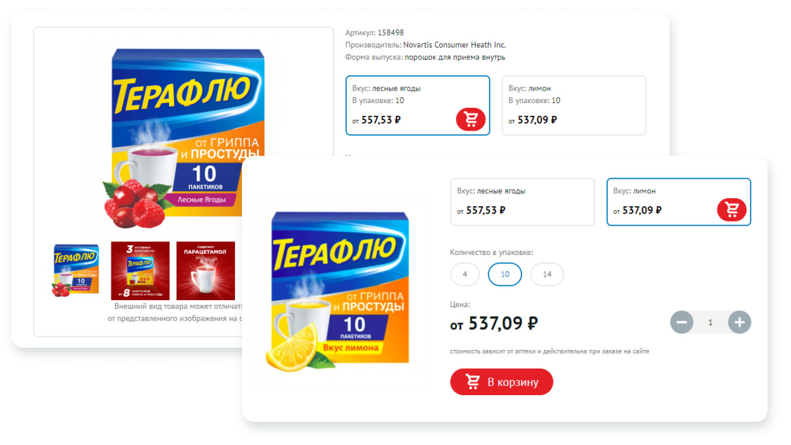Viewport: 791px width, 445px height.
Task: Select pack size 4
Action: pos(465,274)
